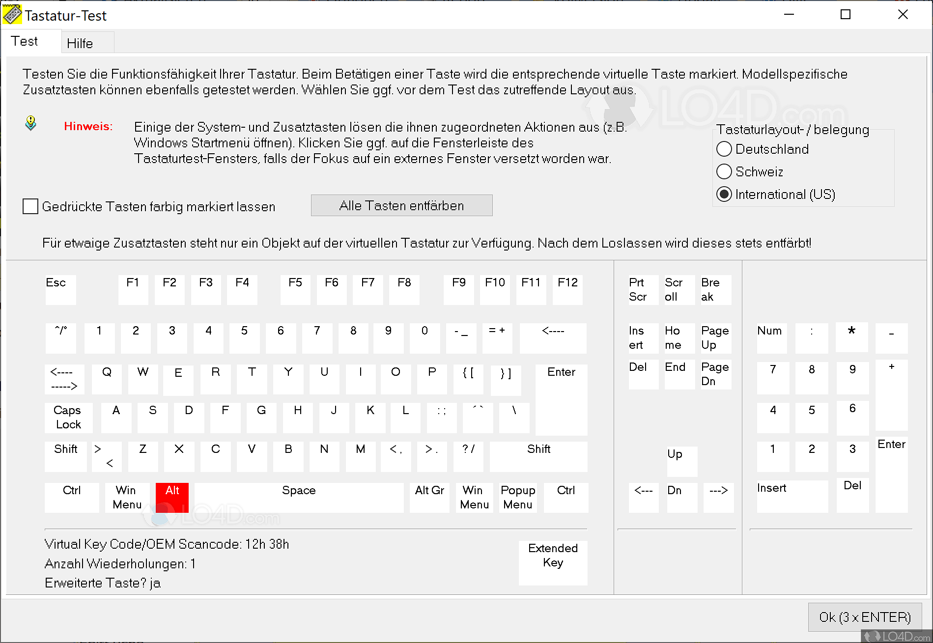Screen dimensions: 933x643
Task: Click the Q virtual key
Action: point(107,379)
